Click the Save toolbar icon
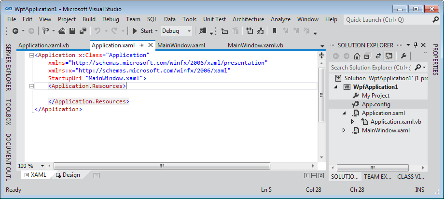The height and width of the screenshot is (199, 444). (72, 31)
